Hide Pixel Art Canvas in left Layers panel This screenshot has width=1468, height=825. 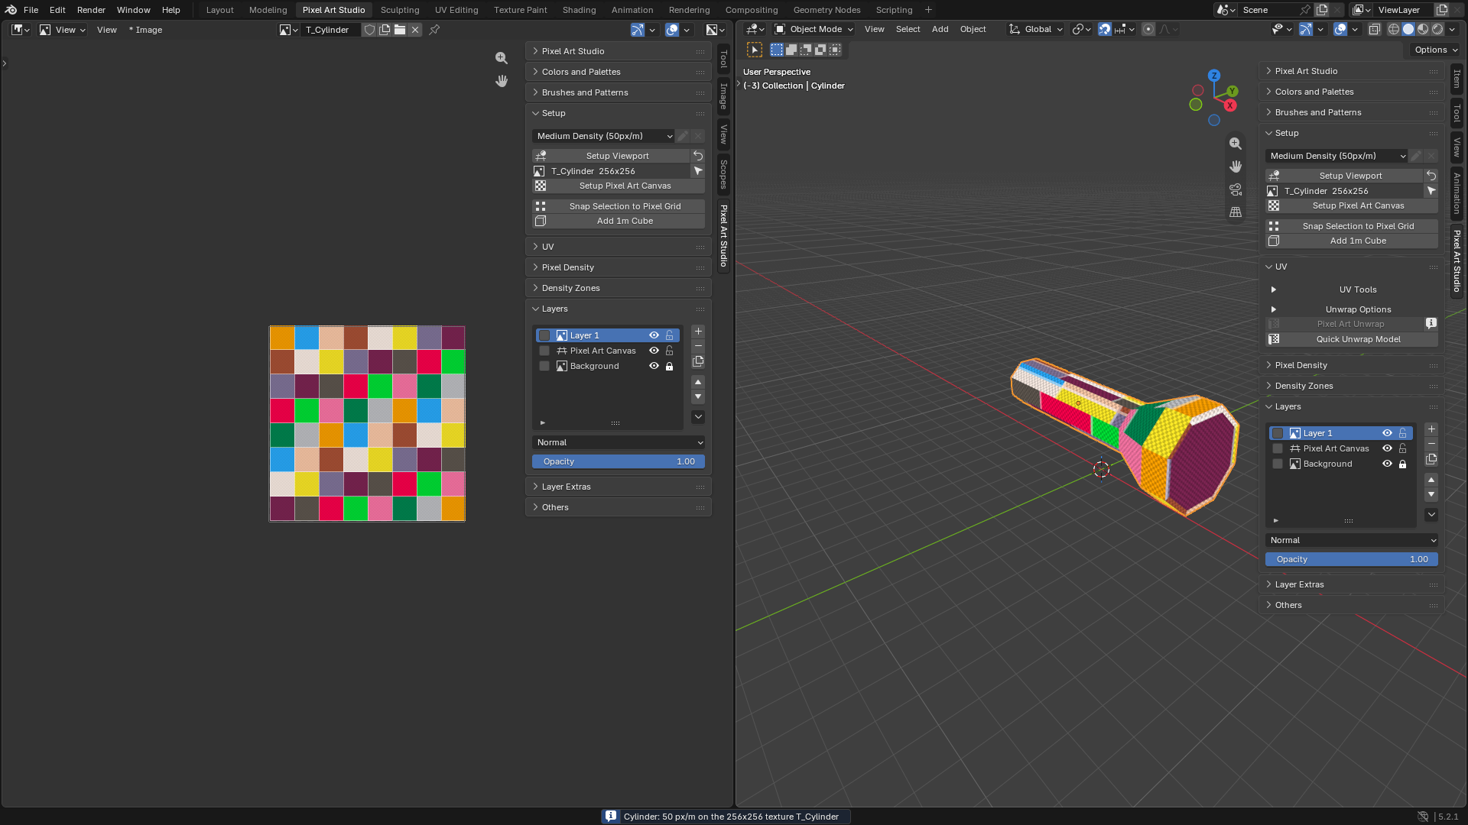[x=654, y=351]
